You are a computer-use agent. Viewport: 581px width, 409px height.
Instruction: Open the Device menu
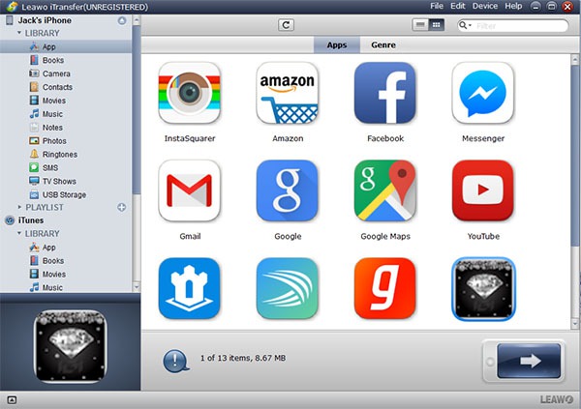click(485, 7)
